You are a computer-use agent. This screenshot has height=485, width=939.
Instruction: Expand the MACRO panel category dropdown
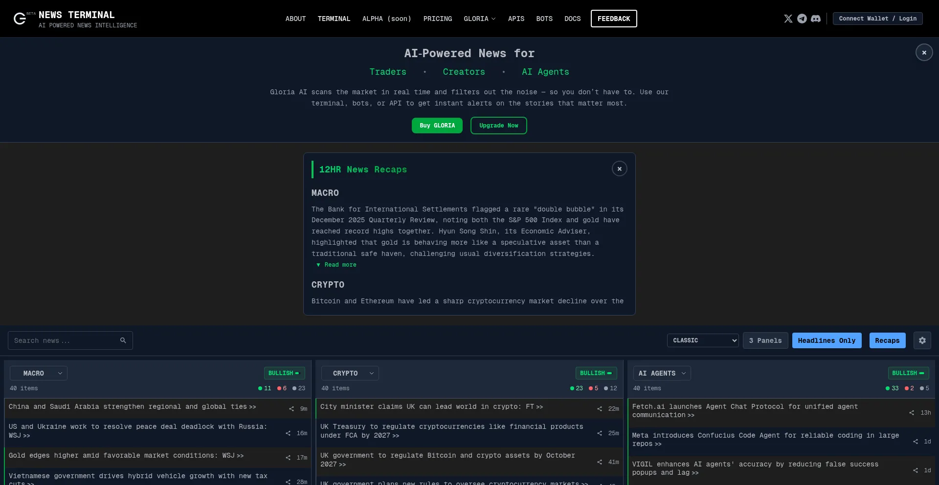(39, 373)
